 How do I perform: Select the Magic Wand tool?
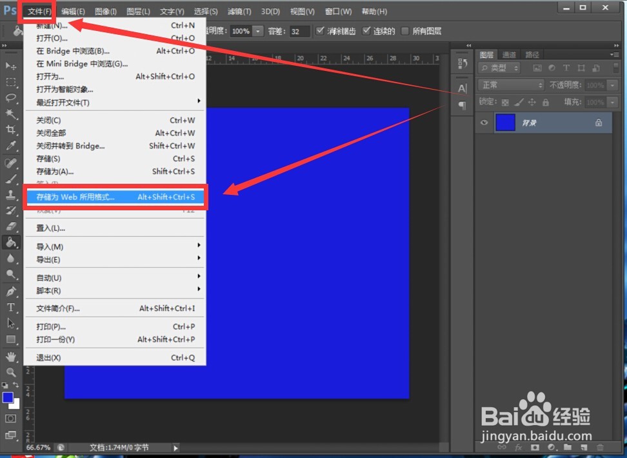click(11, 114)
